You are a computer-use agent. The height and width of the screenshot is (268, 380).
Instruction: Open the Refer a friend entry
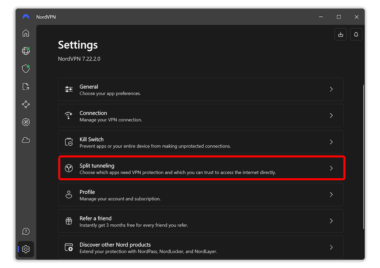pyautogui.click(x=201, y=221)
